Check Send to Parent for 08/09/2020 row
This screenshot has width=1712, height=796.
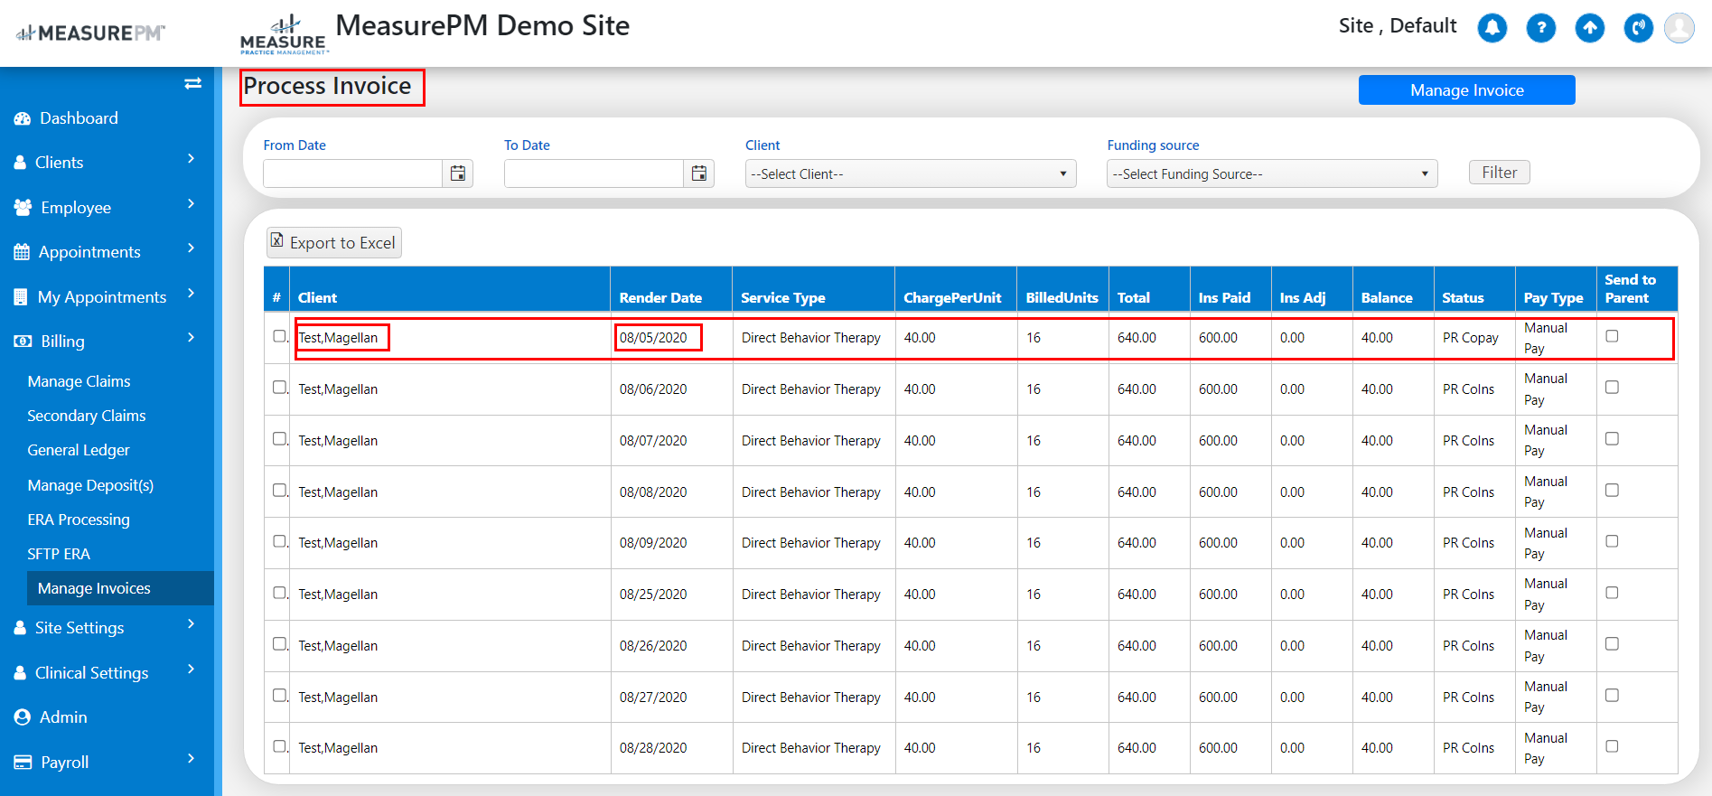point(1612,541)
